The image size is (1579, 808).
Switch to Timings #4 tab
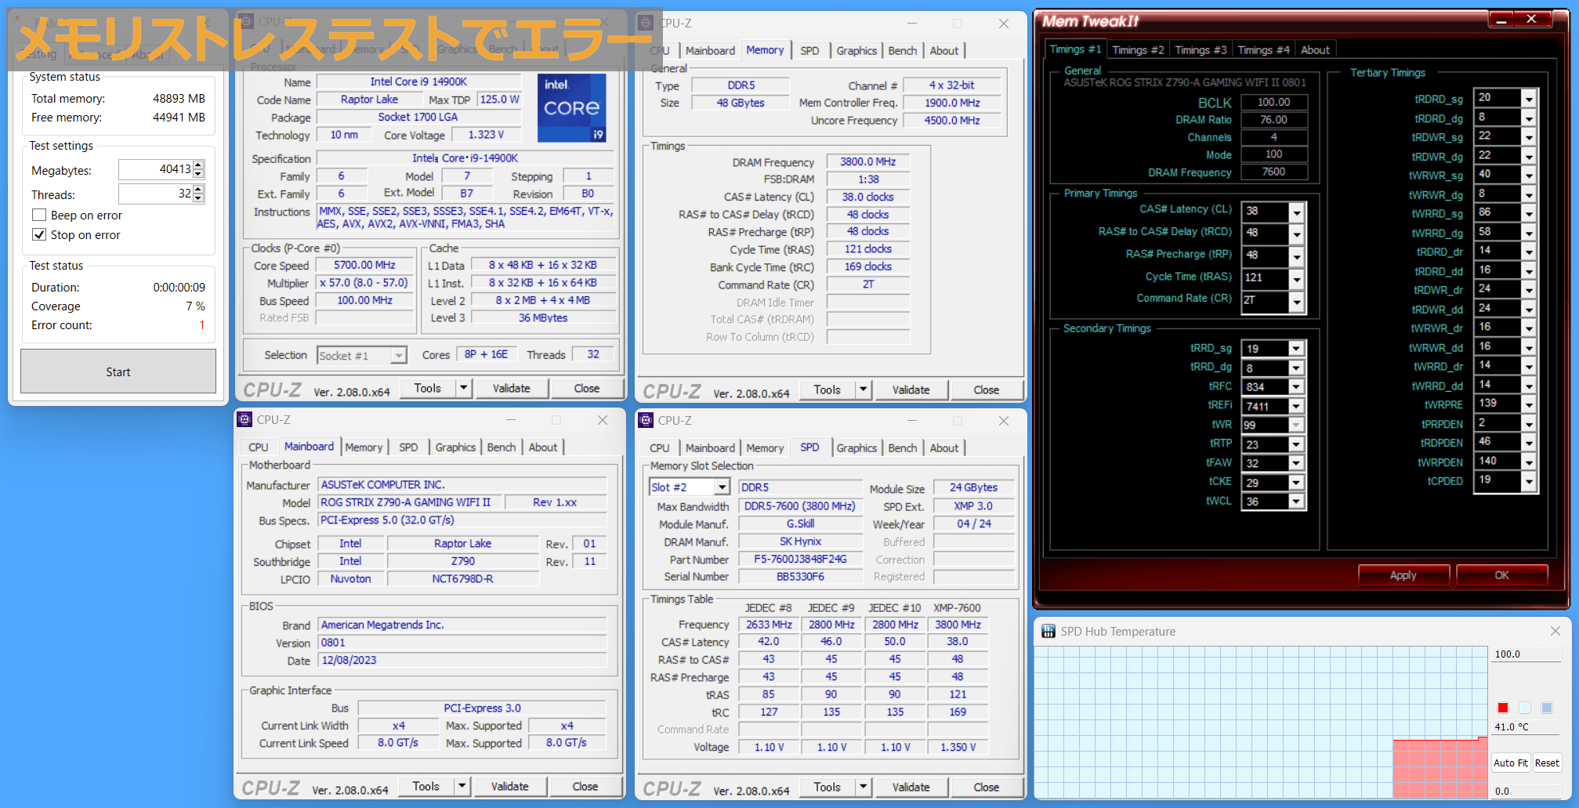coord(1263,50)
